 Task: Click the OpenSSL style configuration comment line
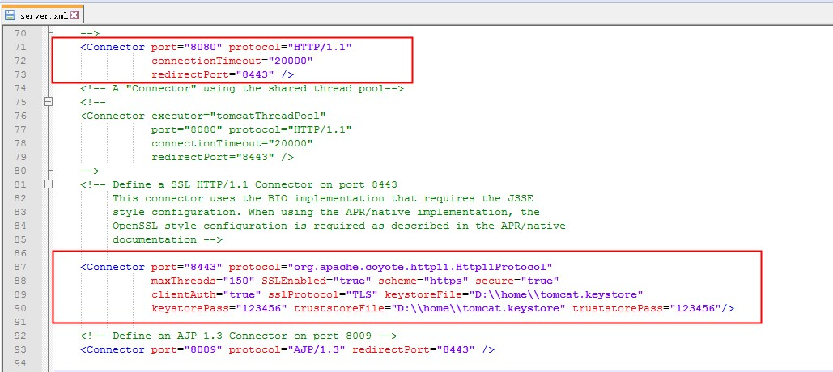pos(338,226)
